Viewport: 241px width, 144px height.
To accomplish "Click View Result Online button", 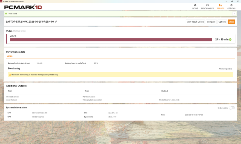I will tap(195, 22).
